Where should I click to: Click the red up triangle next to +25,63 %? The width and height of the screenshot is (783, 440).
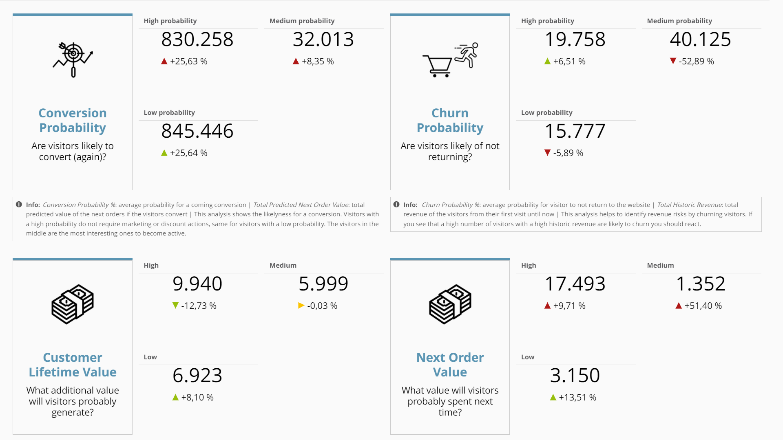click(164, 61)
